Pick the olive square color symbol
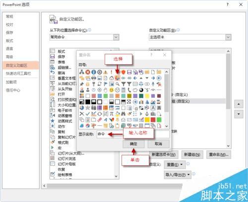Image resolution: width=248 pixels, height=202 pixels. pos(129,96)
